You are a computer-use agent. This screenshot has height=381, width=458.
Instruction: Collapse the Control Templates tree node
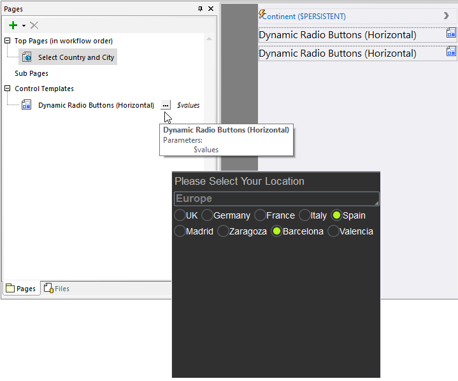(x=8, y=89)
